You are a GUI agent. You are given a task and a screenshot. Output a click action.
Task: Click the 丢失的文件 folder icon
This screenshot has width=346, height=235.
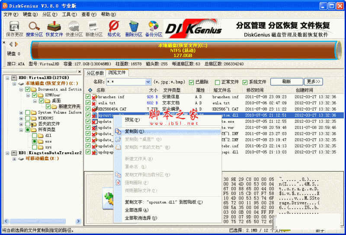(x=34, y=124)
